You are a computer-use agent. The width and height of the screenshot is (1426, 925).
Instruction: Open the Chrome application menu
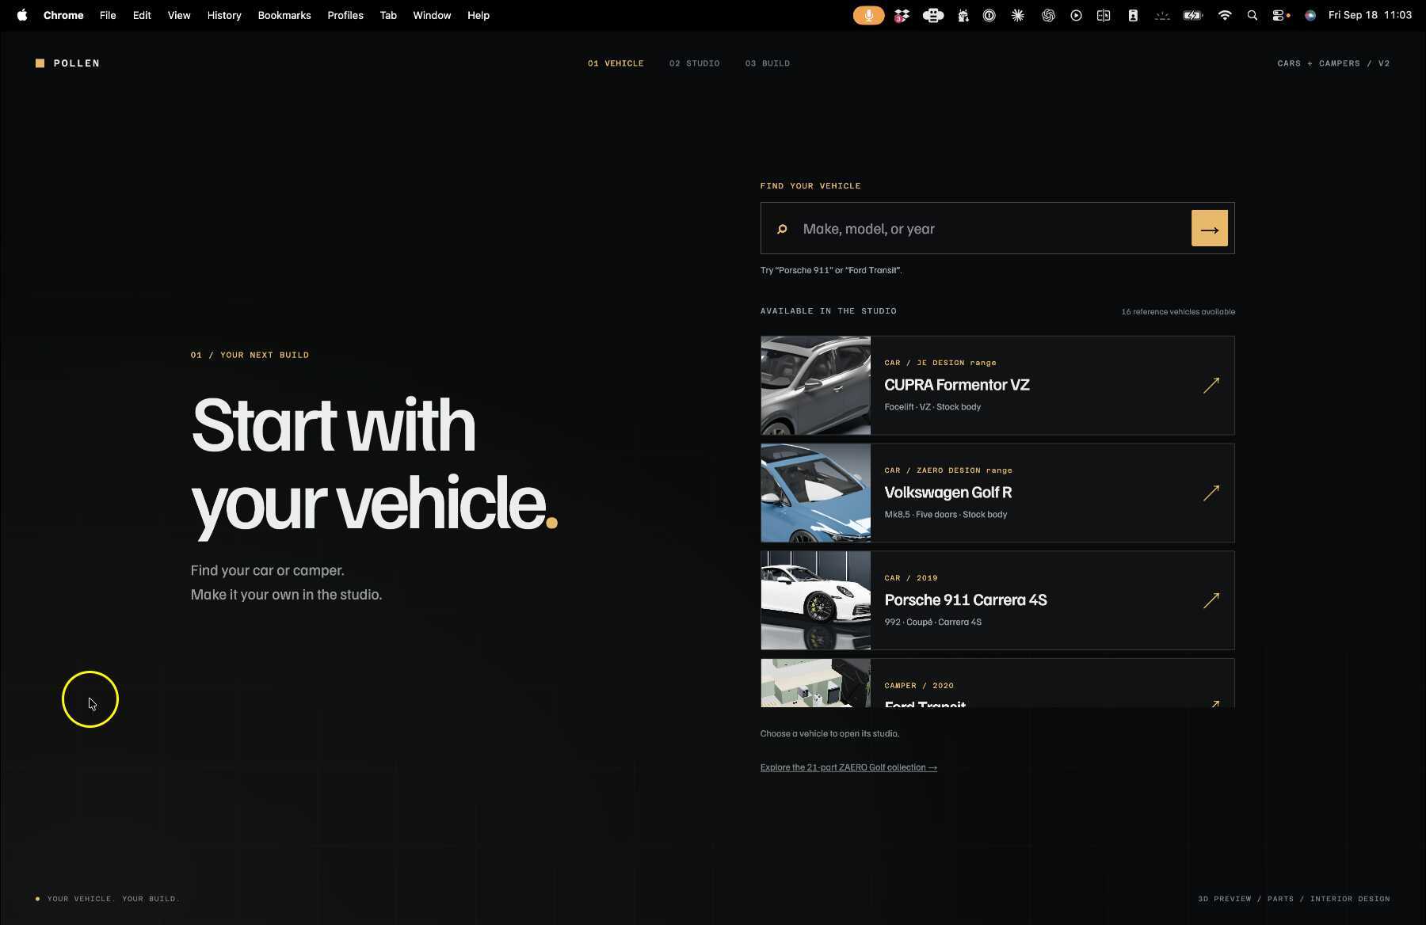point(63,15)
